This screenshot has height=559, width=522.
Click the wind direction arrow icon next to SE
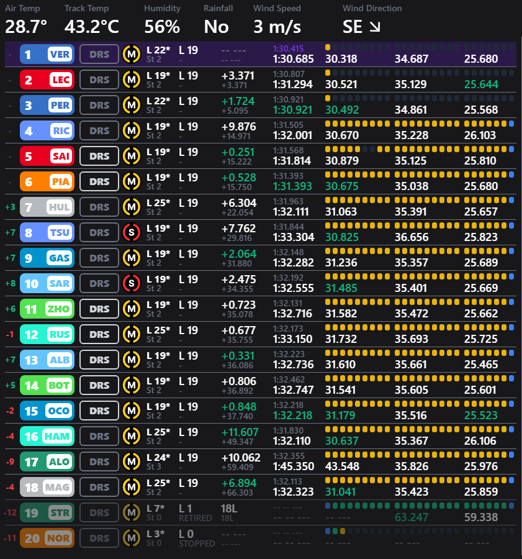pyautogui.click(x=375, y=27)
